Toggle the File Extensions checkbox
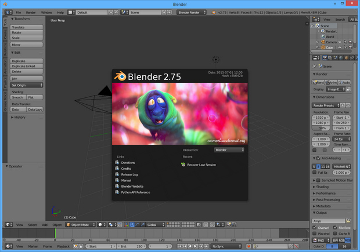 (x=335, y=228)
